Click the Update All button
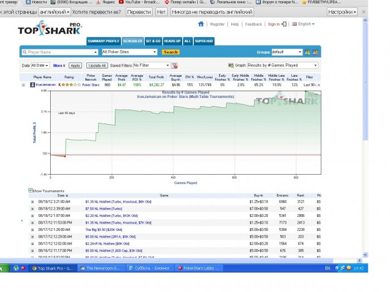 coord(97,66)
